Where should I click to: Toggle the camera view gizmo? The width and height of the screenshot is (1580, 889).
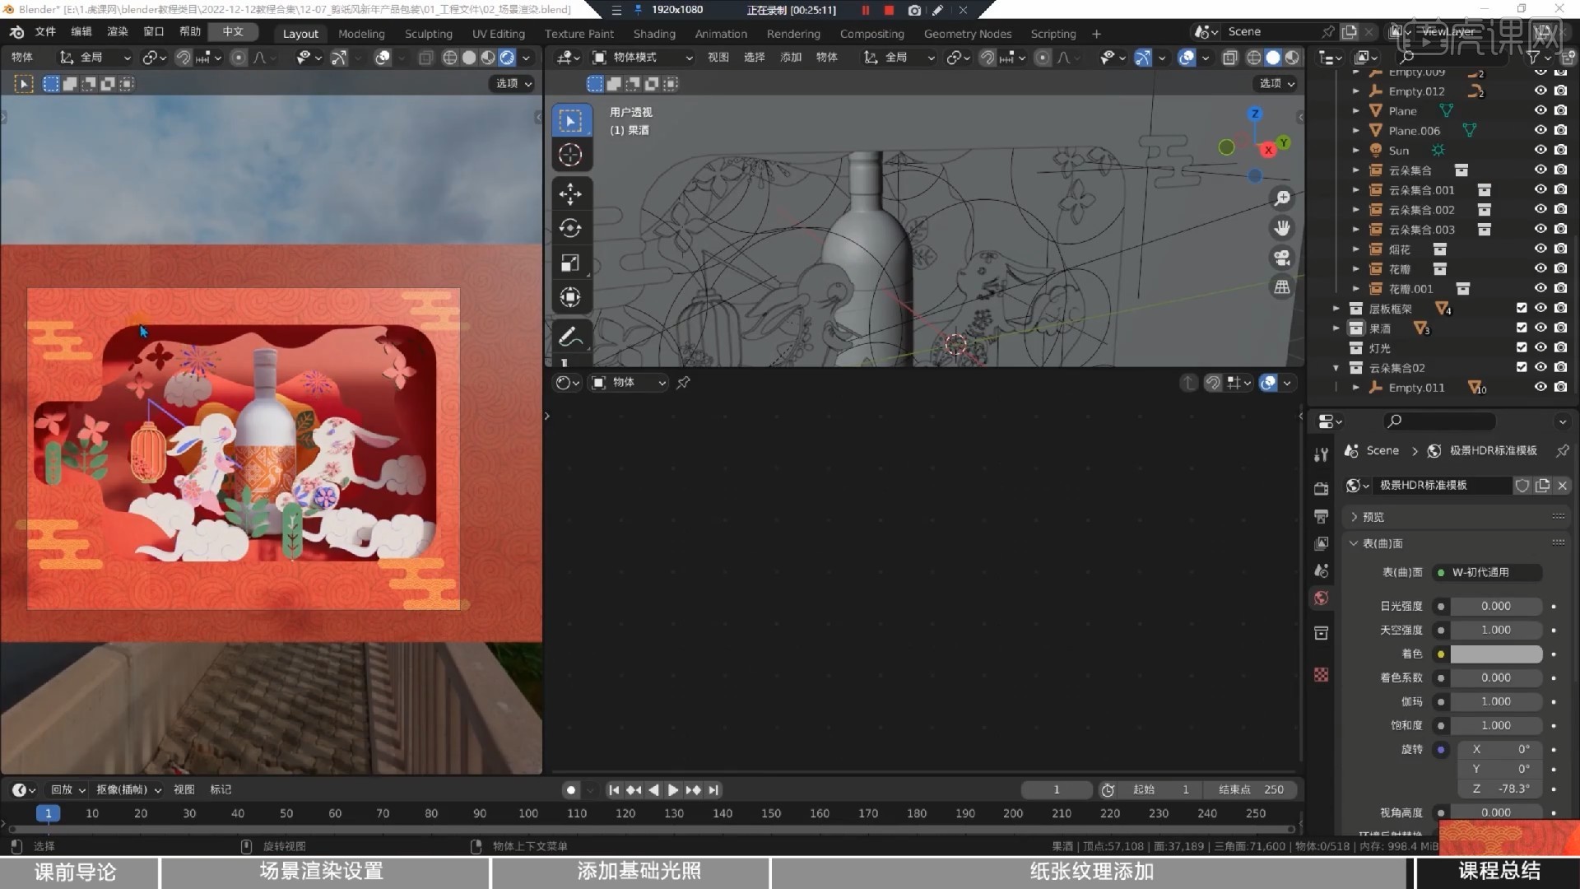[1282, 258]
